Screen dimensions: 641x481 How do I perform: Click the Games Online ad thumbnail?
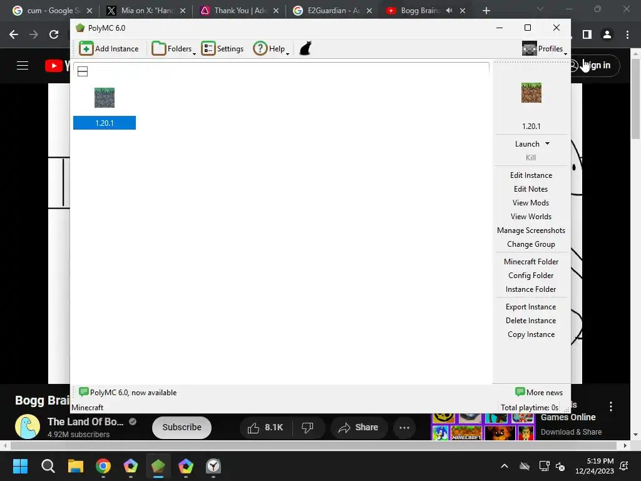[483, 427]
